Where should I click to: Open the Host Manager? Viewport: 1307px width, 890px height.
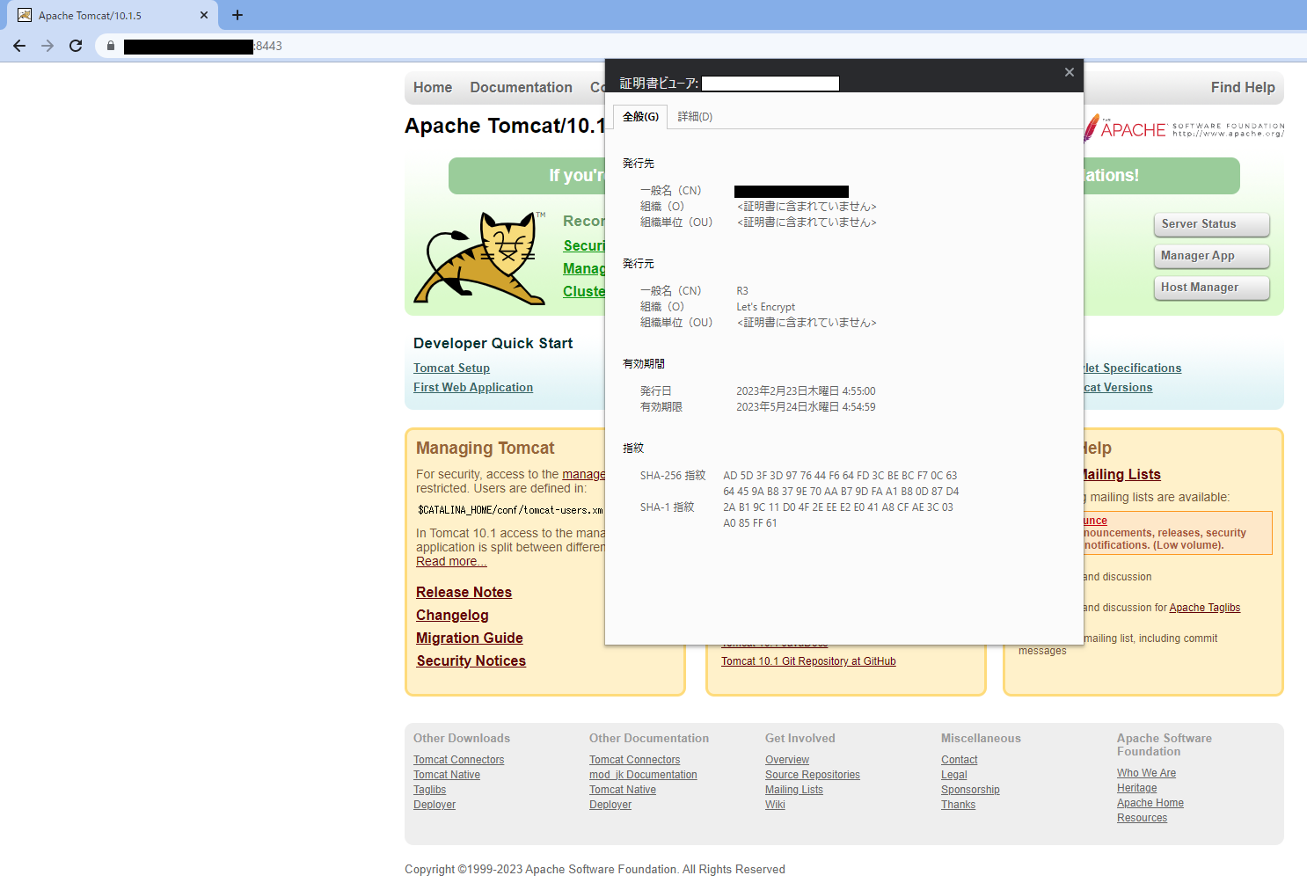1211,288
